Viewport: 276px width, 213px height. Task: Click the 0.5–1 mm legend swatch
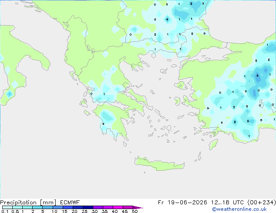(17, 207)
